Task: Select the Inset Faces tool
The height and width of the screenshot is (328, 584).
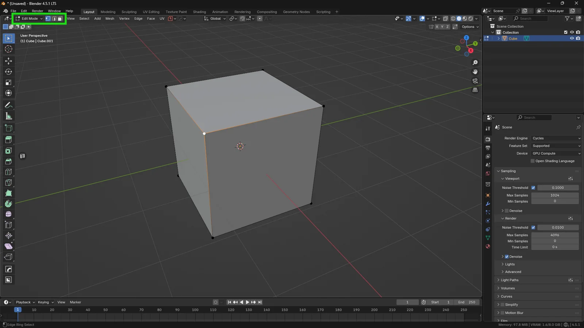Action: coord(8,151)
